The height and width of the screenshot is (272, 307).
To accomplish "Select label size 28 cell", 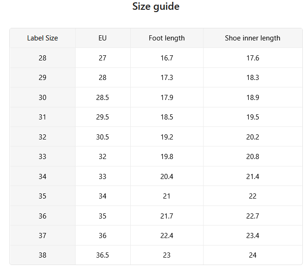I will point(43,58).
